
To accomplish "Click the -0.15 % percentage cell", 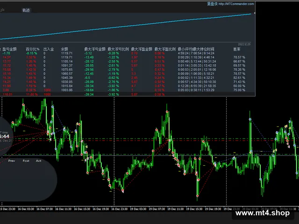I will pyautogui.click(x=31, y=53).
